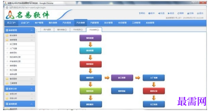Screen dimensions: 212x111
Task: Click the blue 维修看板 flow button
Action: coord(122,91)
